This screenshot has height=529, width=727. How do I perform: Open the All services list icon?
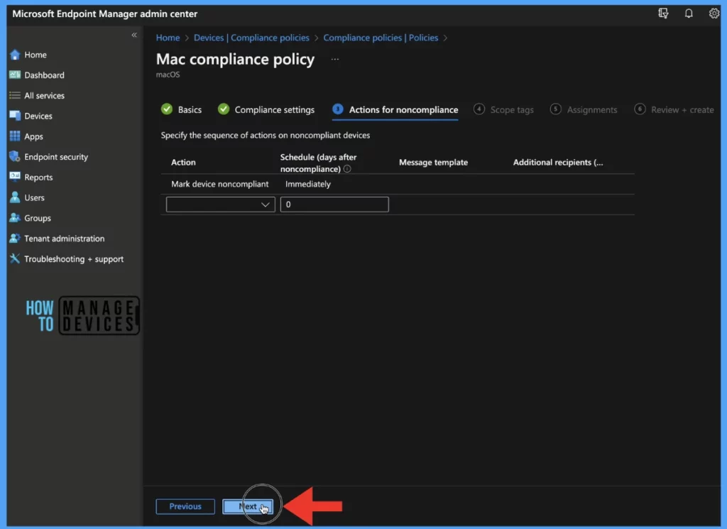click(15, 95)
